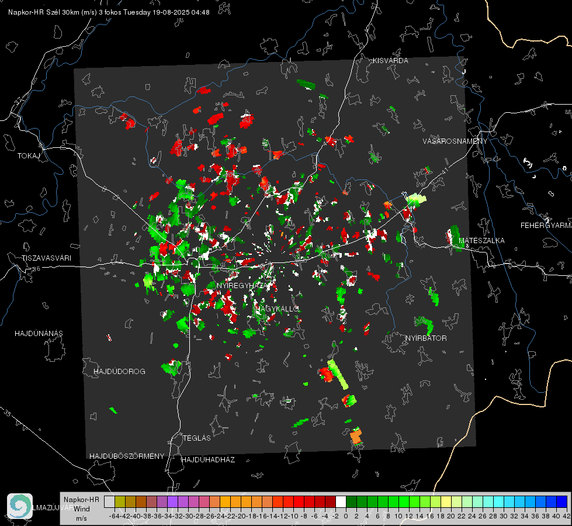Select the dark green swatch above 0
This screenshot has width=572, height=526.
(351, 501)
